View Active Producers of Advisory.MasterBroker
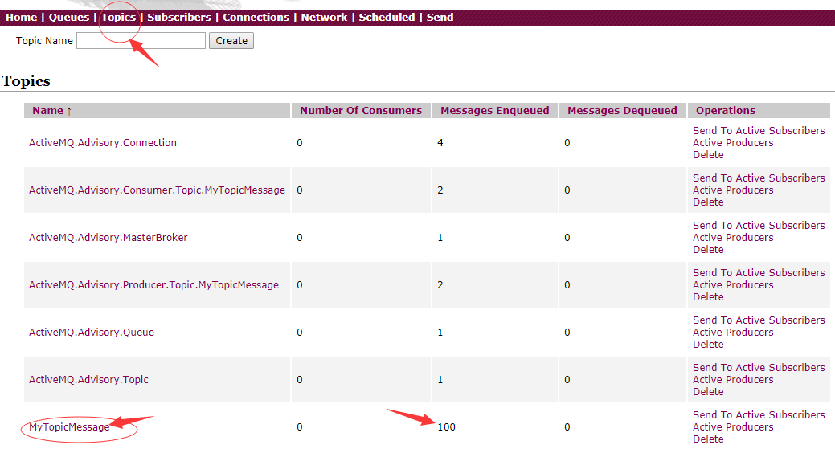 tap(733, 238)
